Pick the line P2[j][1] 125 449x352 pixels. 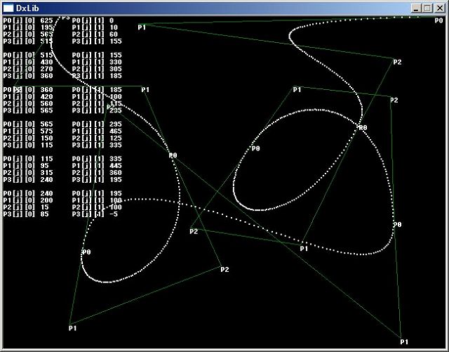pyautogui.click(x=97, y=138)
